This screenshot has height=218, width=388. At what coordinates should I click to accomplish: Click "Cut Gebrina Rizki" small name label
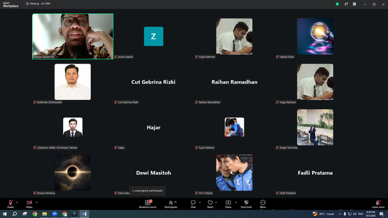[x=128, y=102]
